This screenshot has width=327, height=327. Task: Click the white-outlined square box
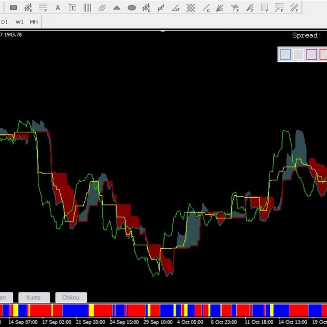298,55
